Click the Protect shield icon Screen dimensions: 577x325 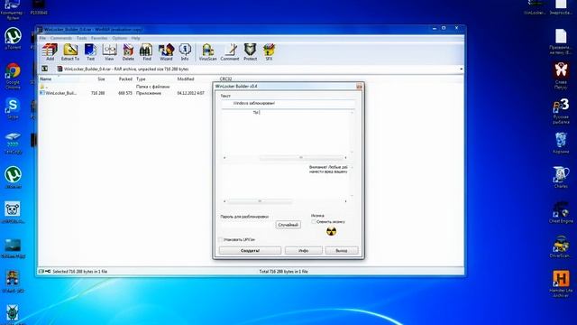[250, 51]
